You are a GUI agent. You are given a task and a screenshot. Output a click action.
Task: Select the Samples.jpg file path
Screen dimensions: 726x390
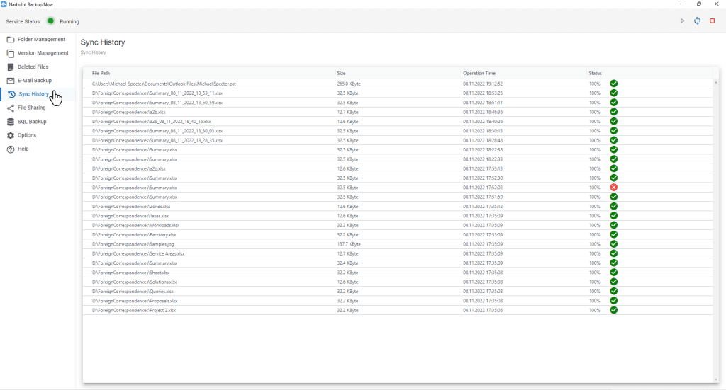(x=133, y=244)
